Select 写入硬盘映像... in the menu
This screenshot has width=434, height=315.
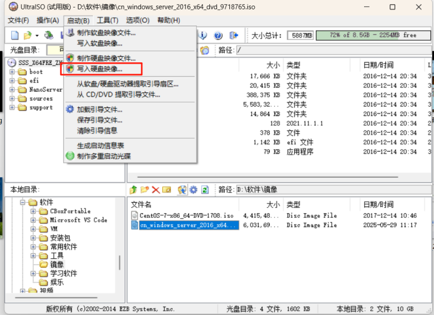click(130, 69)
